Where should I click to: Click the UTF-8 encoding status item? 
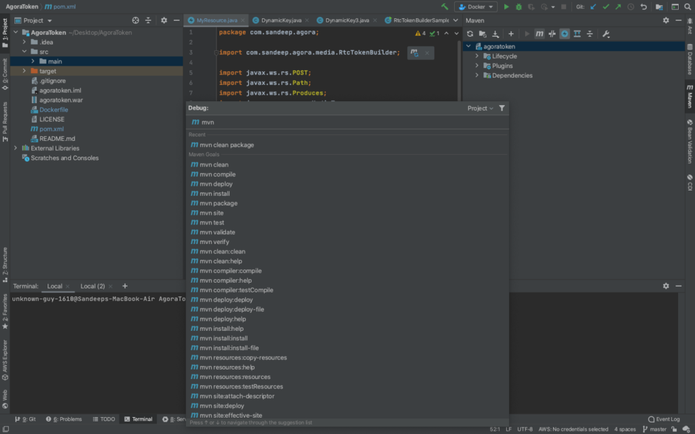525,429
